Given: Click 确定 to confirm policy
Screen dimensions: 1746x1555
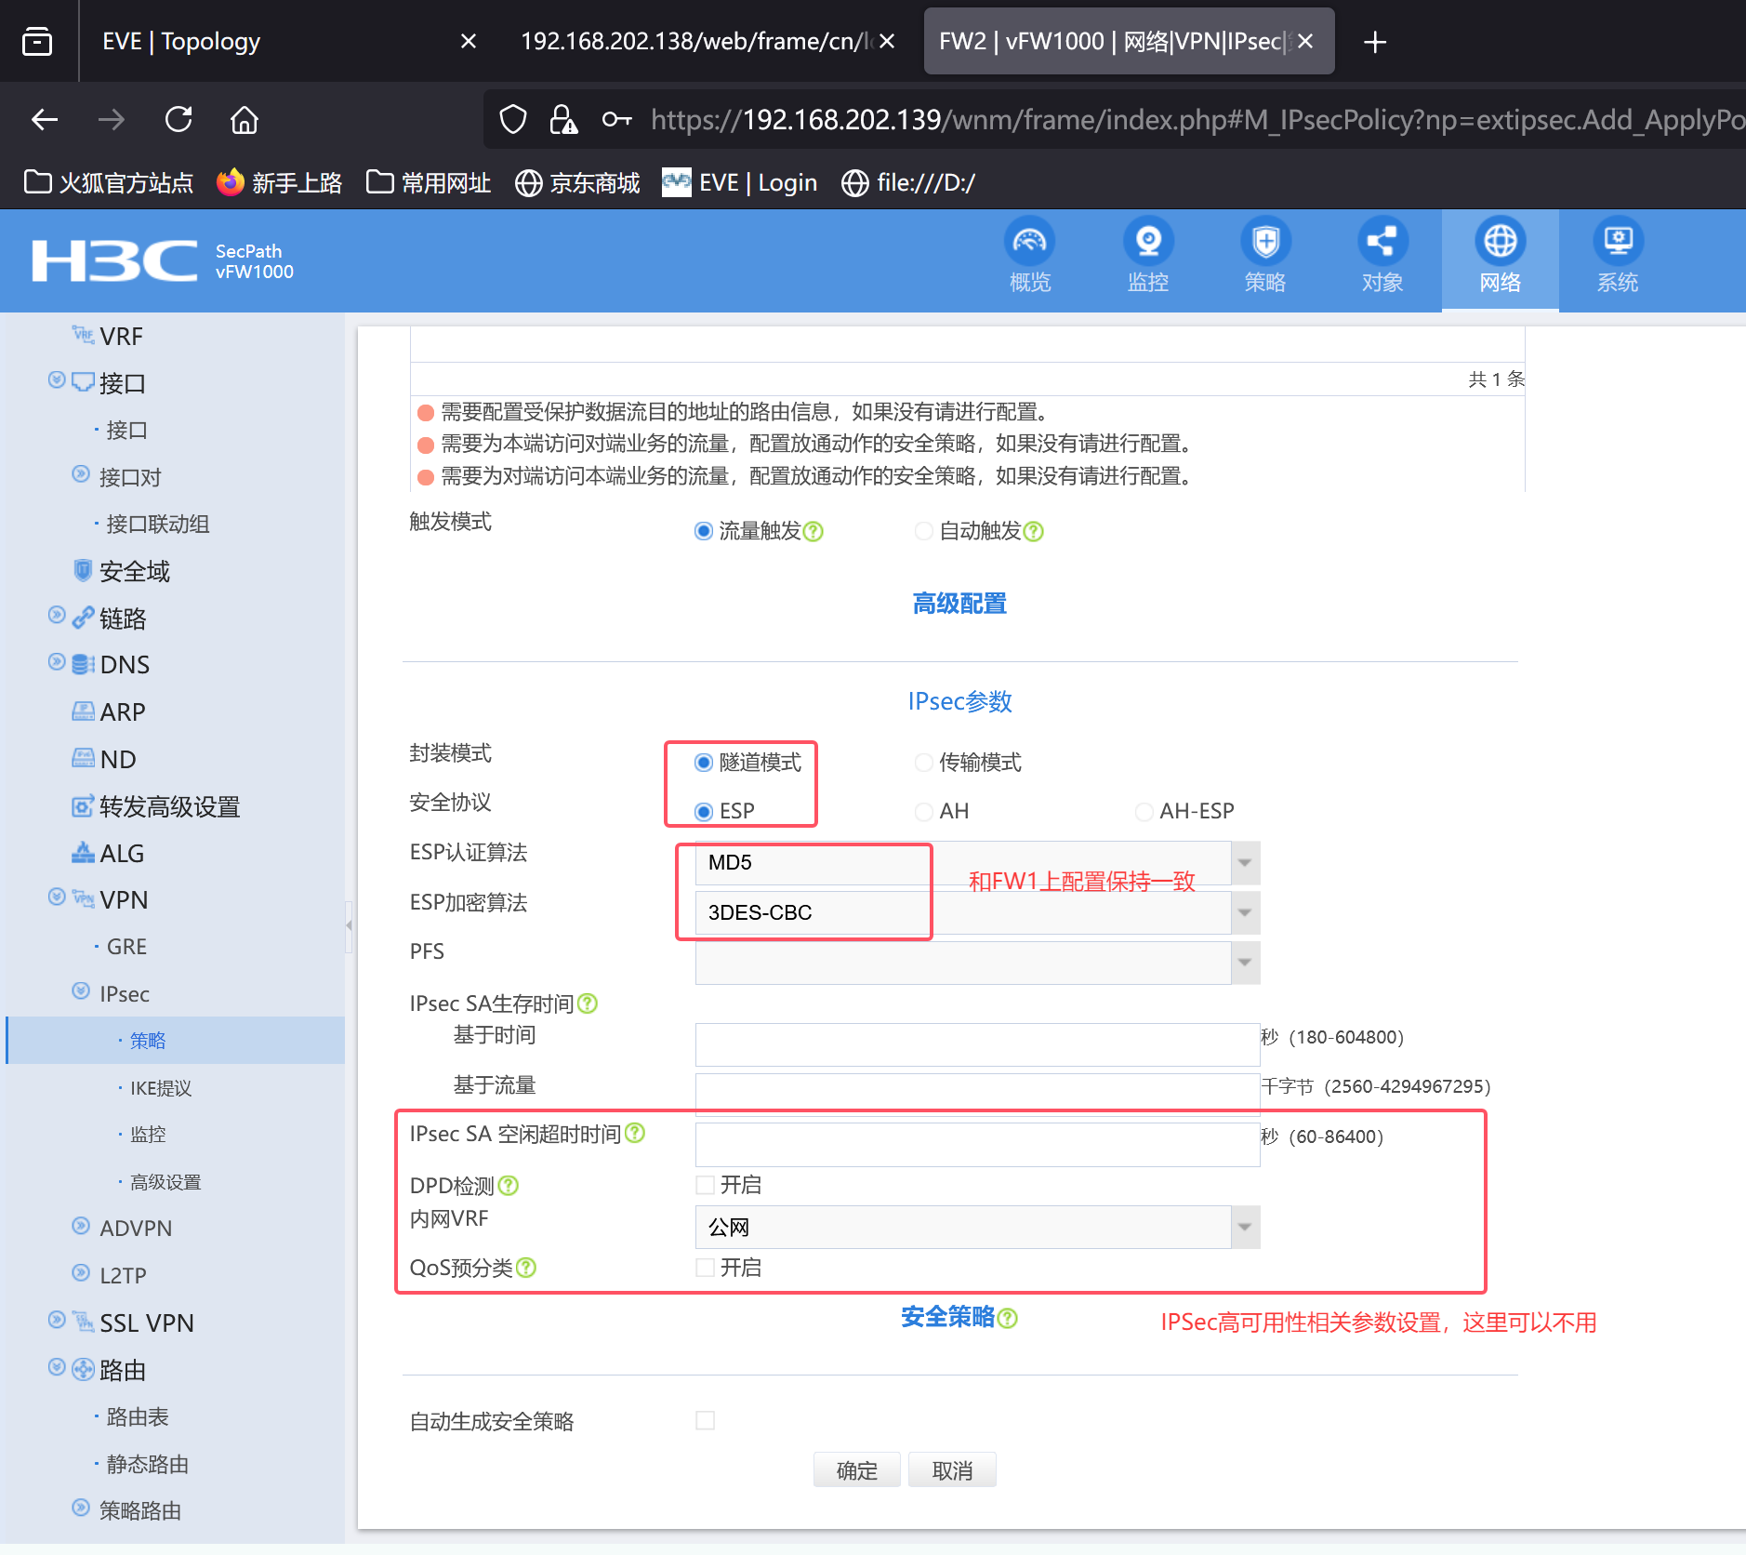Looking at the screenshot, I should point(856,1469).
